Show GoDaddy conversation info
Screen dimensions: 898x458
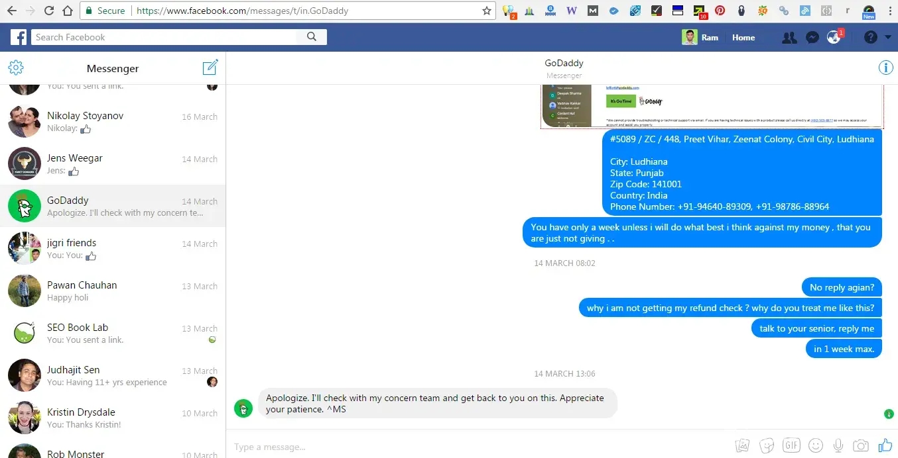coord(885,68)
